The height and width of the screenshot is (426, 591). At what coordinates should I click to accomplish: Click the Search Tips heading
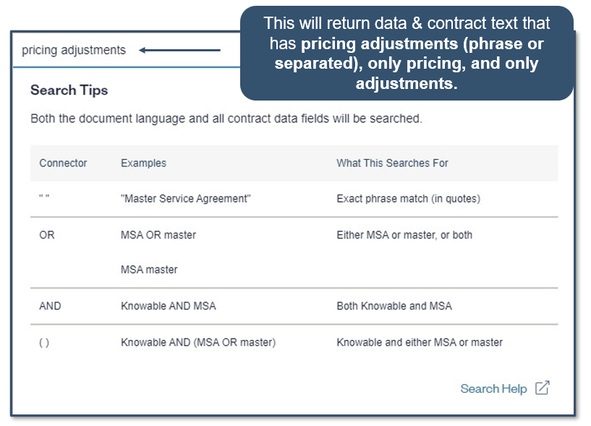click(x=69, y=90)
